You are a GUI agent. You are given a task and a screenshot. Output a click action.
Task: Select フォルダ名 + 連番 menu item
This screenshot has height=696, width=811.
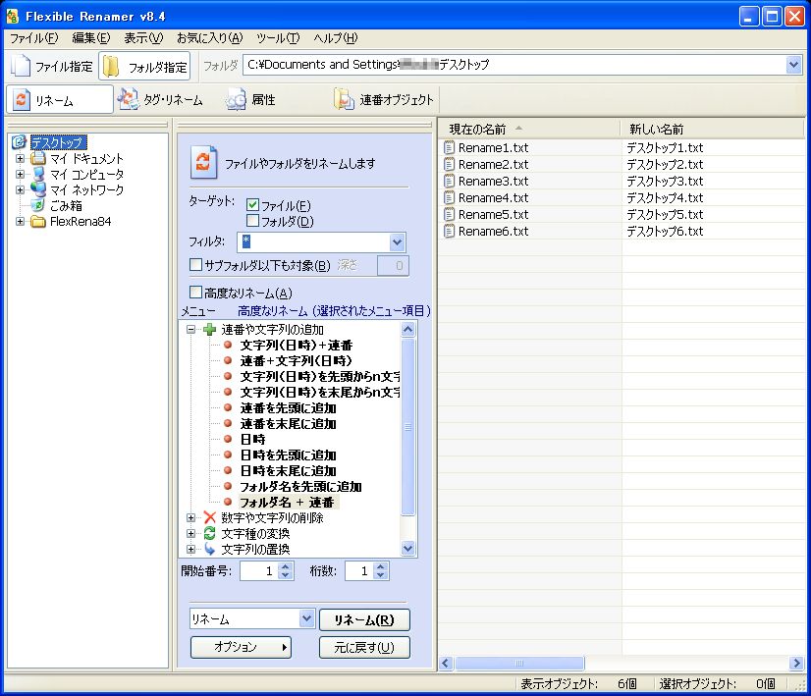coord(287,502)
